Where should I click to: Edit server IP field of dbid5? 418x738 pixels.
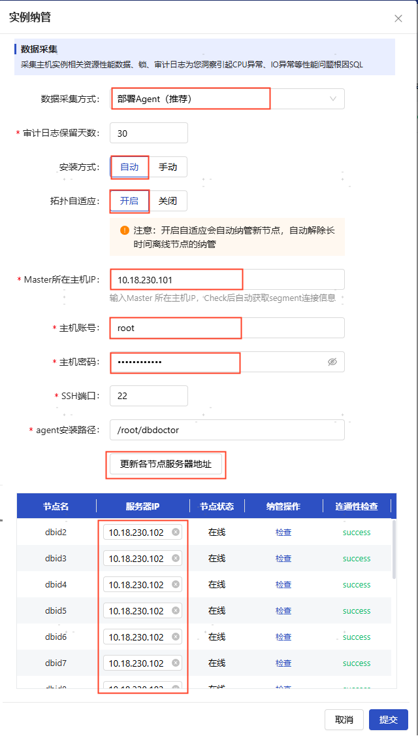click(x=142, y=611)
